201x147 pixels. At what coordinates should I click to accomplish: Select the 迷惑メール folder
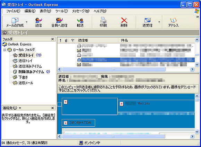[26, 83]
